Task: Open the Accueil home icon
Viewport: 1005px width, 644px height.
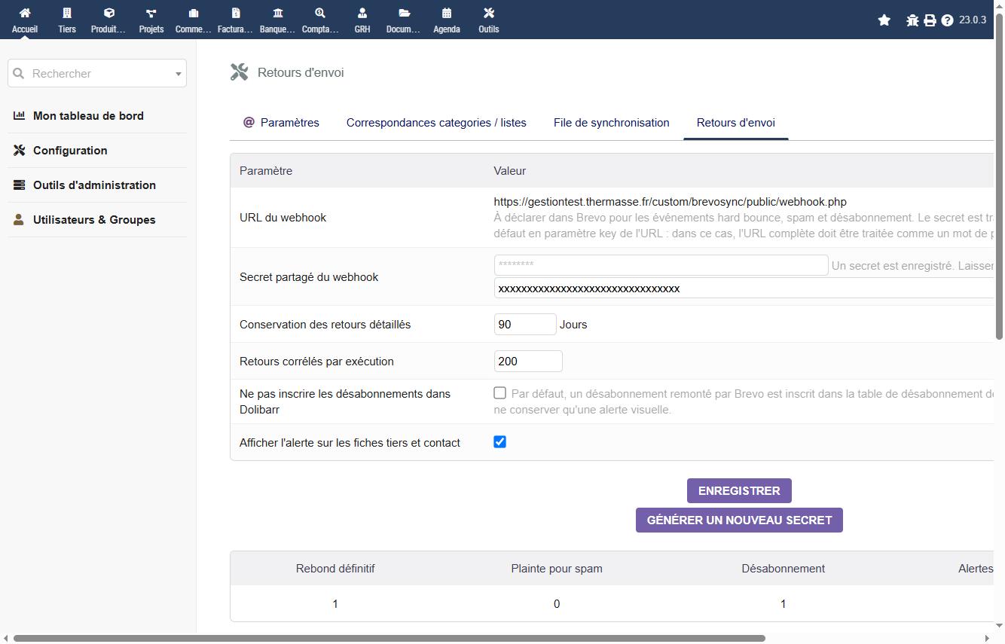Action: 24,13
